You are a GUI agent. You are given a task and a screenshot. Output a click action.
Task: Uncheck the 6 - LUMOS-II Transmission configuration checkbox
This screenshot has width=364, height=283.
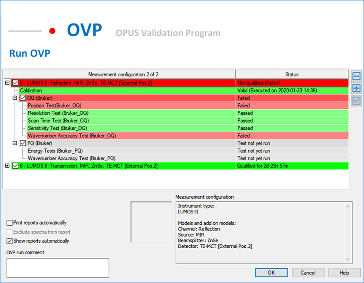(15, 166)
